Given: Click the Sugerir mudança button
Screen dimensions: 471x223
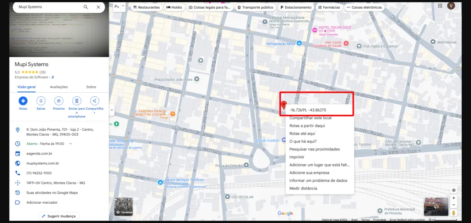Looking at the screenshot, I should (57, 216).
